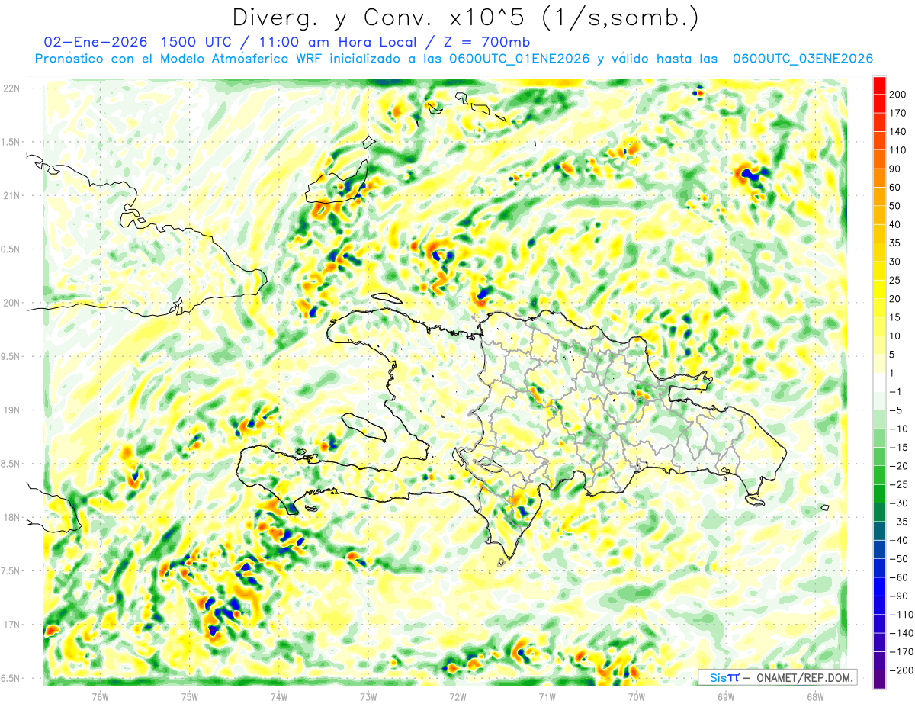Click the '6.5N' latitude label
This screenshot has width=915, height=707.
pos(11,678)
